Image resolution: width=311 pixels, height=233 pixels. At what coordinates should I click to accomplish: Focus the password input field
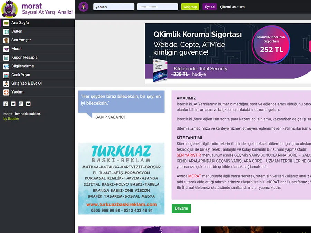coord(157,7)
